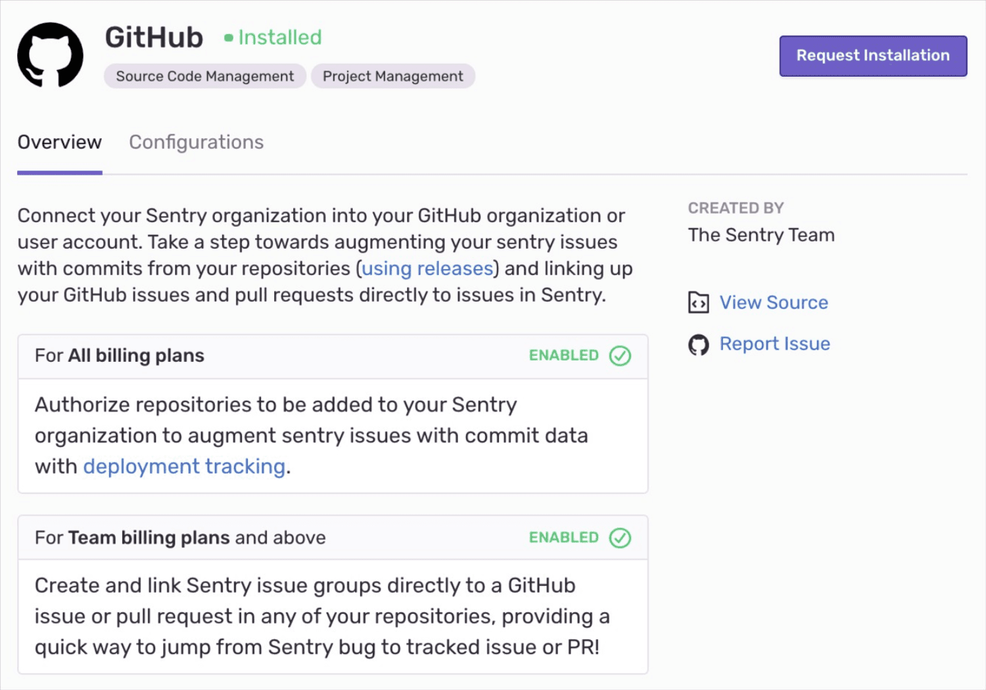Image resolution: width=986 pixels, height=690 pixels.
Task: Click the Source Code Management tag
Action: coord(204,76)
